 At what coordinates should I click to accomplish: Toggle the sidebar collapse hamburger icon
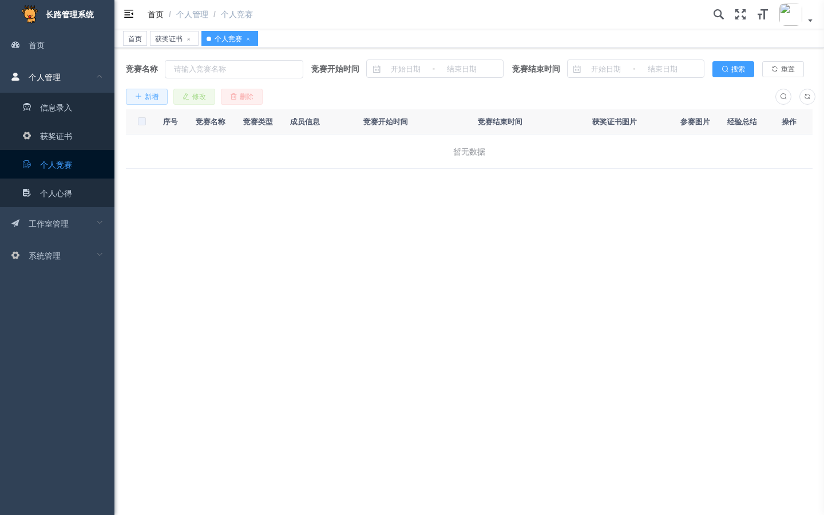pos(129,14)
